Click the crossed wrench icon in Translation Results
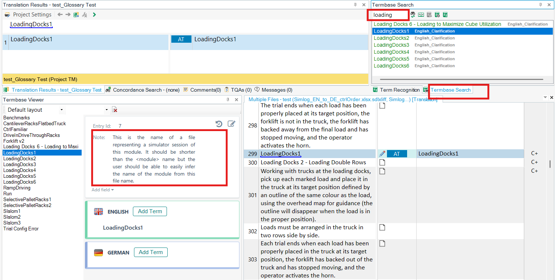 click(85, 15)
